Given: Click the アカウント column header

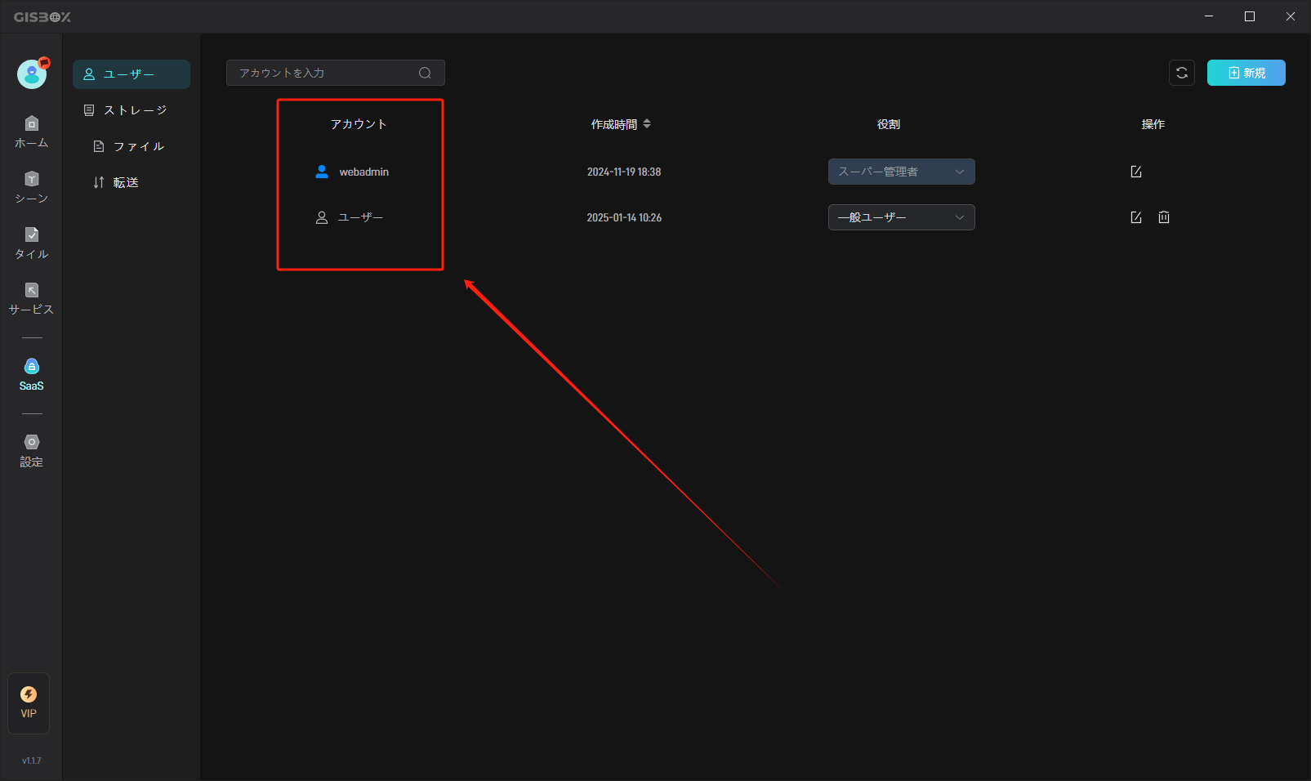Looking at the screenshot, I should [359, 124].
